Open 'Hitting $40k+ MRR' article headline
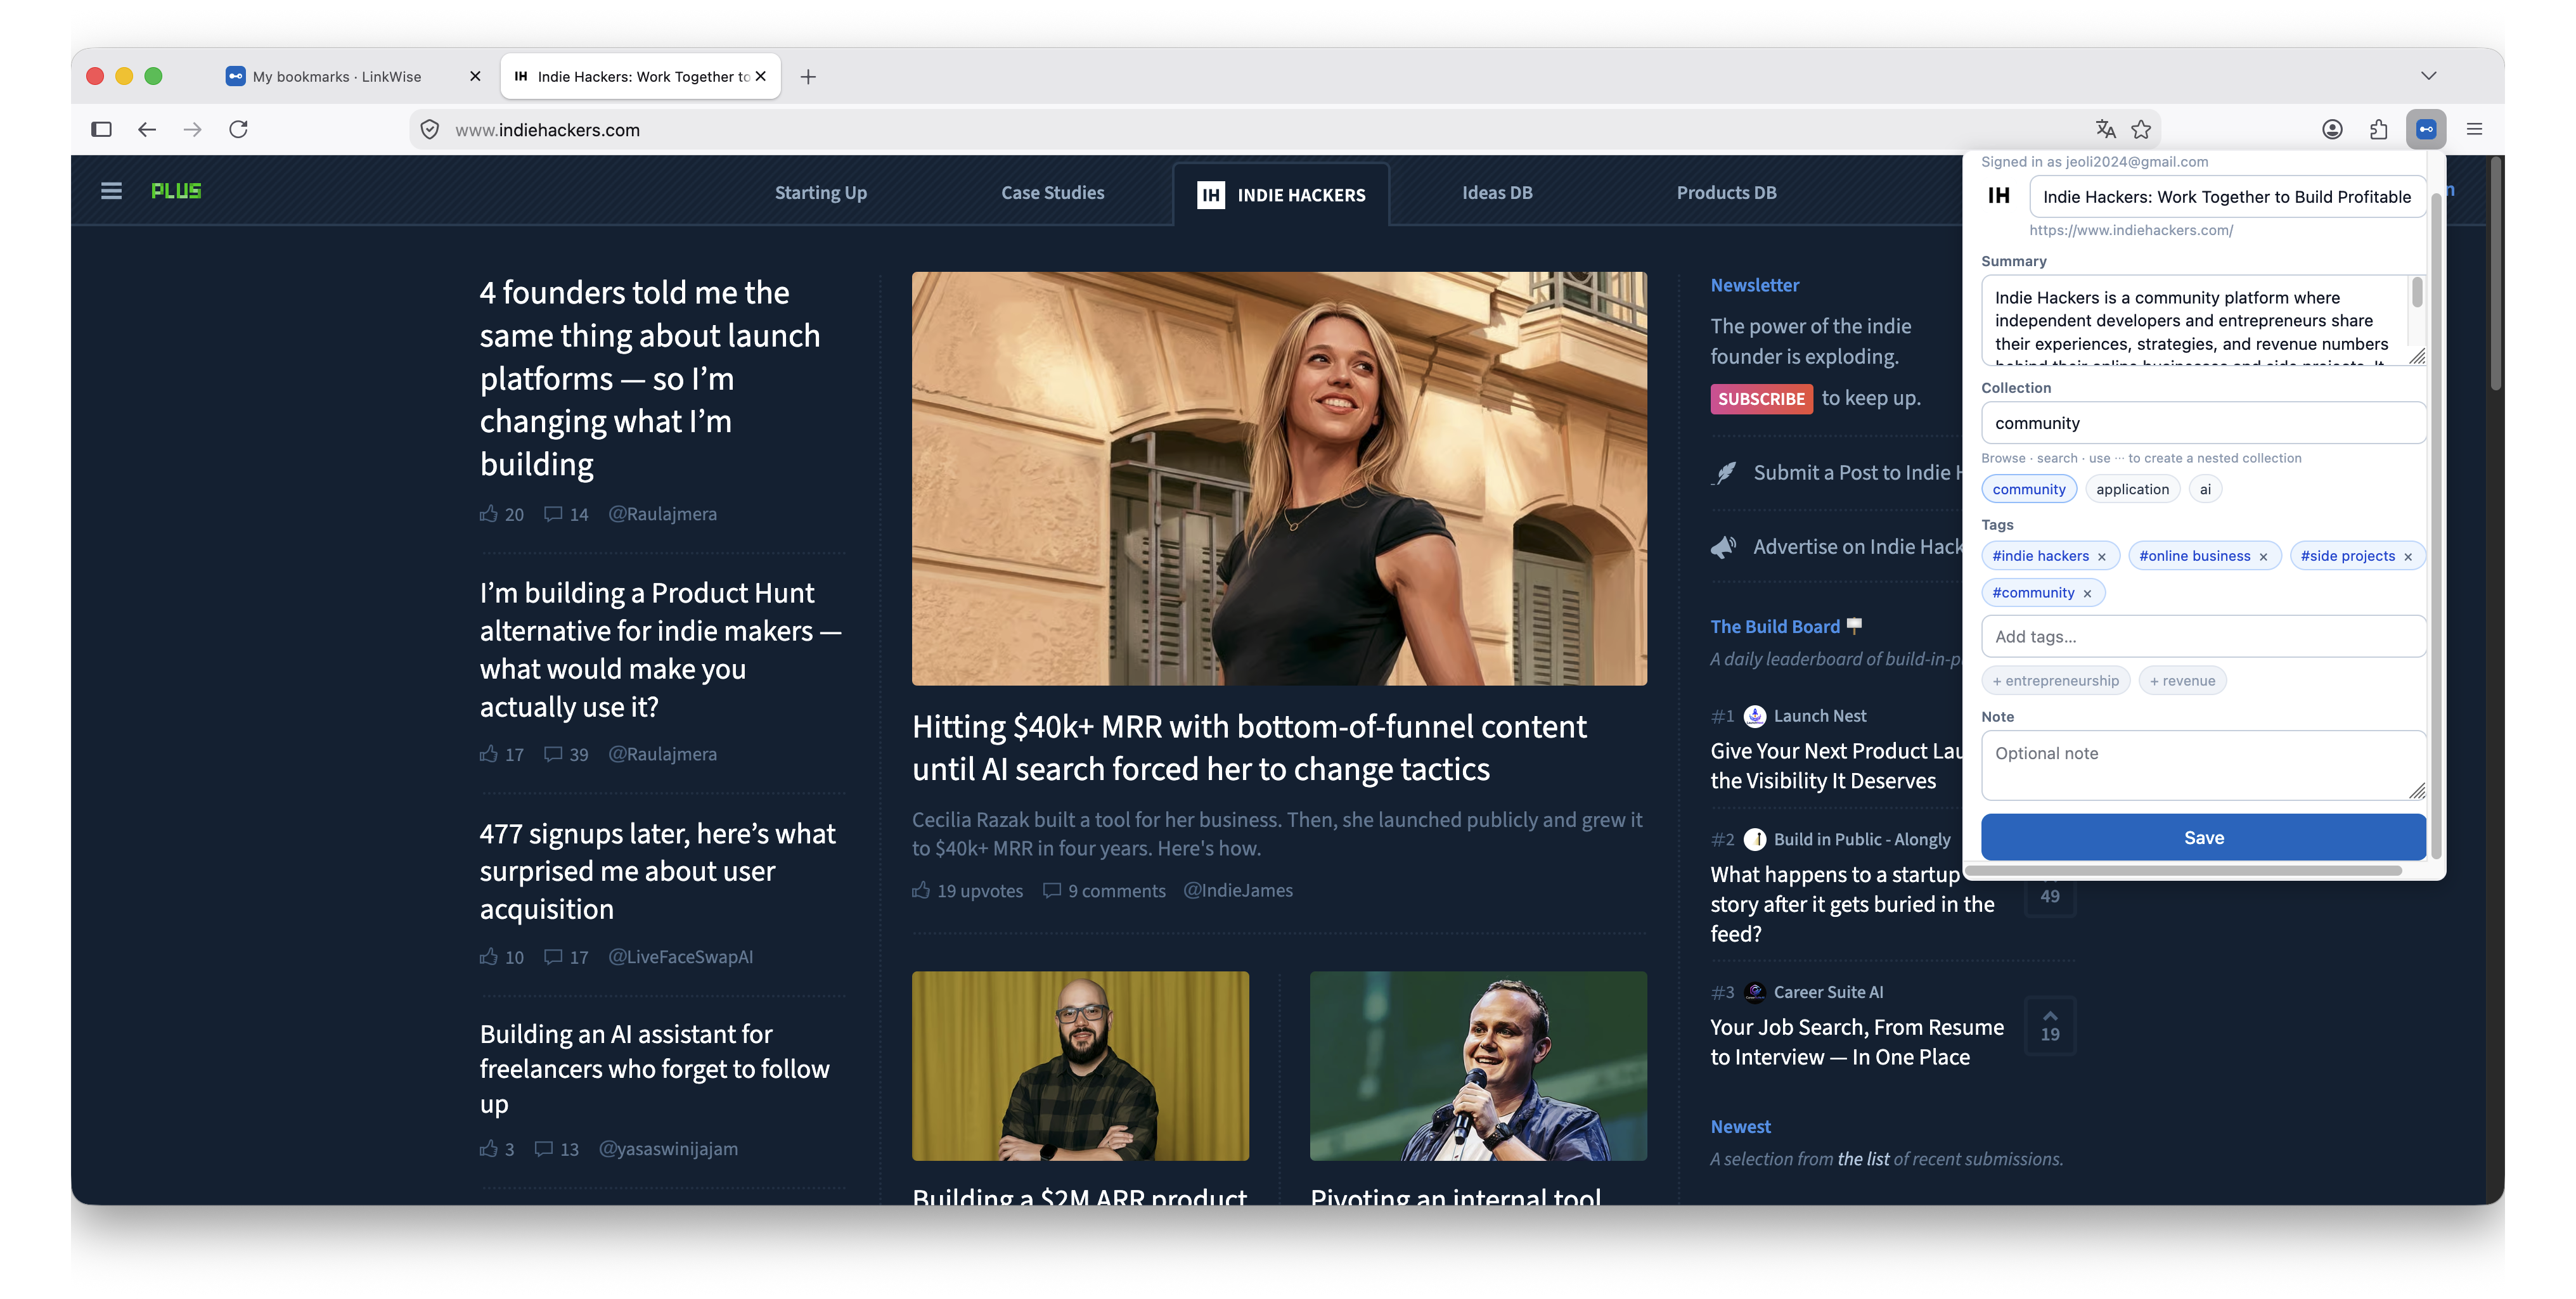The width and height of the screenshot is (2576, 1299). [x=1249, y=748]
